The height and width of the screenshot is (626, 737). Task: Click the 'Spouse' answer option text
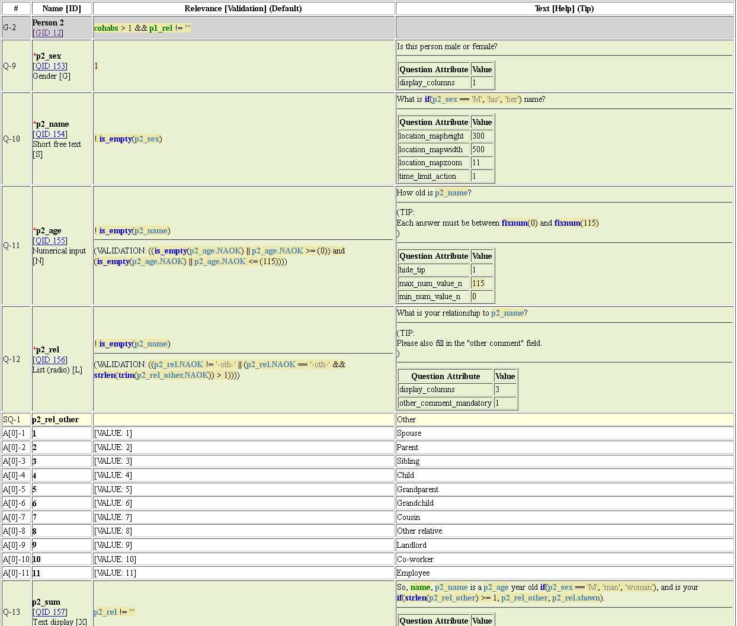point(409,434)
